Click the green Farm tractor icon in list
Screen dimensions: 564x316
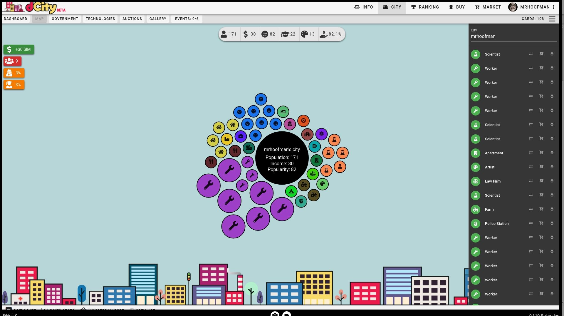pos(475,210)
